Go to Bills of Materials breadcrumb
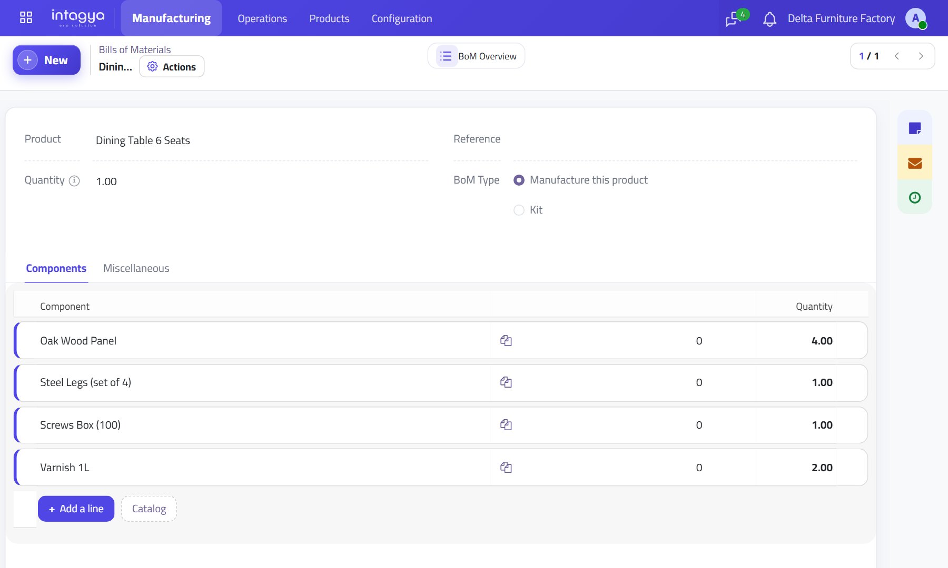This screenshot has height=568, width=948. click(x=135, y=49)
